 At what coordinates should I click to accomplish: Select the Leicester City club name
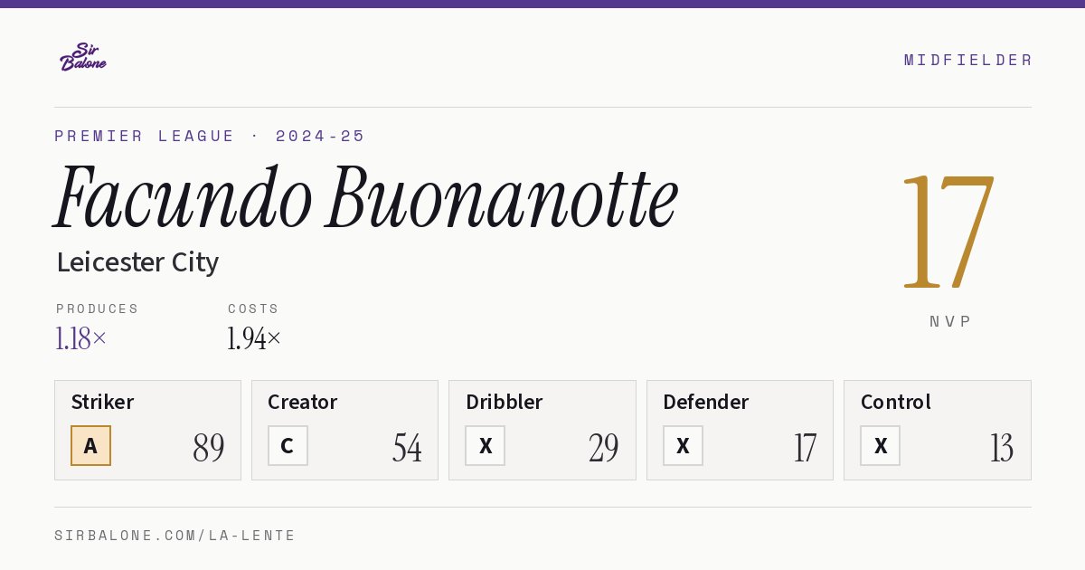[137, 262]
